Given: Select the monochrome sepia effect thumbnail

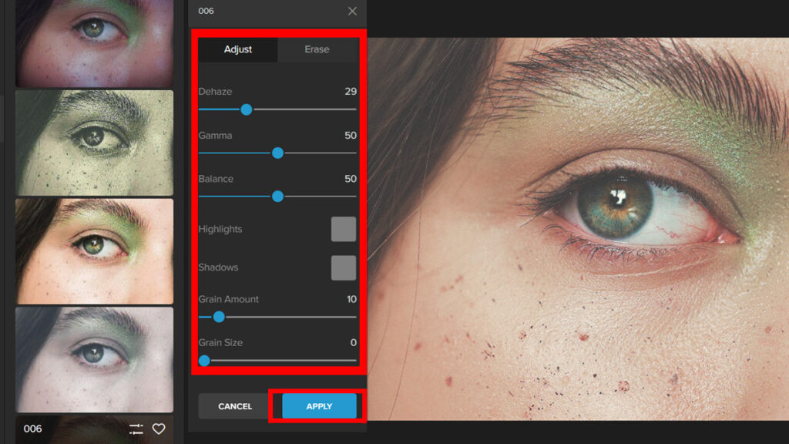Looking at the screenshot, I should click(94, 143).
